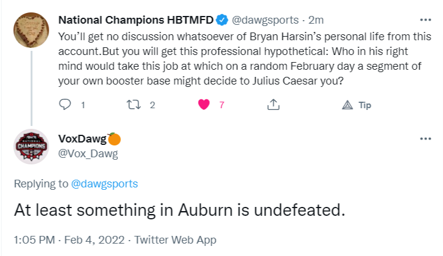Click the share upload icon
443x256 pixels.
pos(273,105)
